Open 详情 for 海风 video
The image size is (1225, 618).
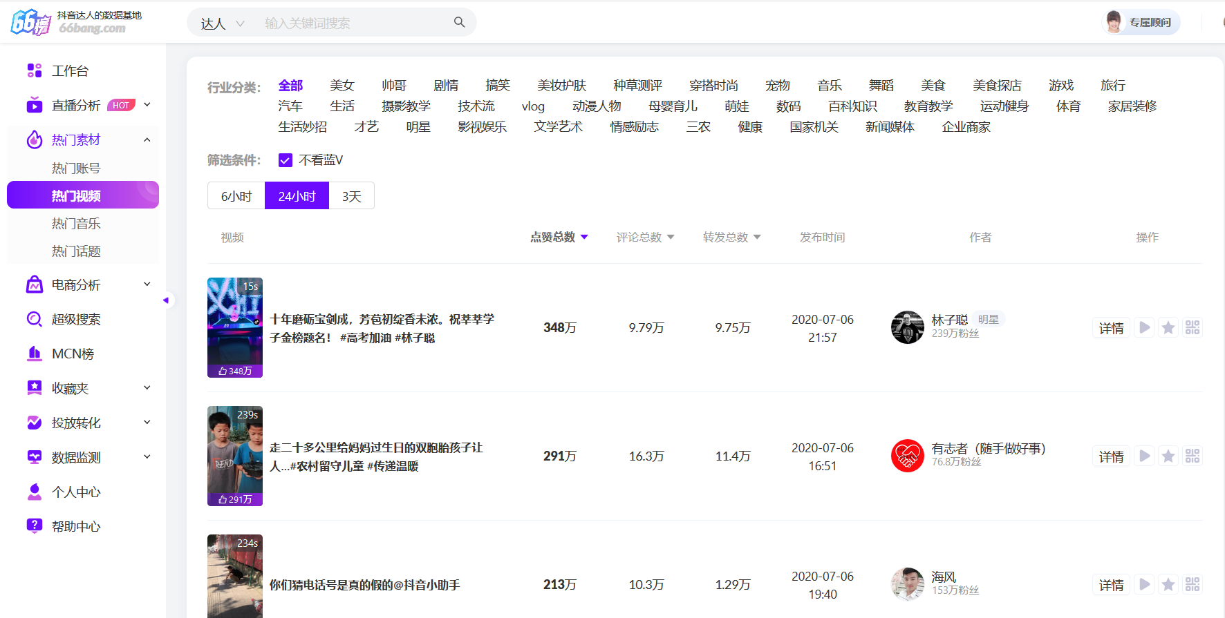click(1111, 585)
